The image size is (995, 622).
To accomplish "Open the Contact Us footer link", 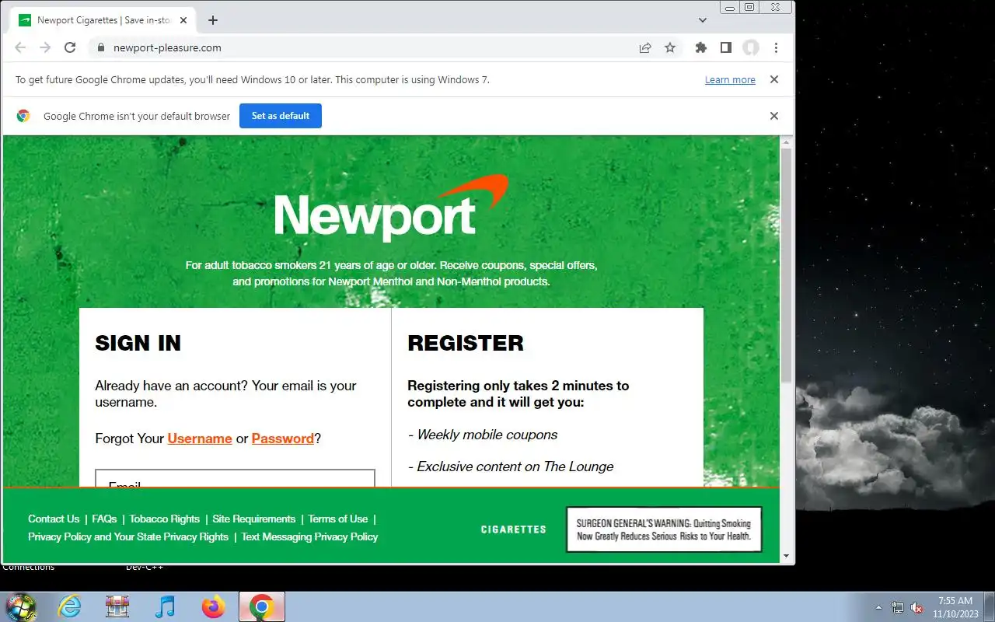I will point(54,519).
